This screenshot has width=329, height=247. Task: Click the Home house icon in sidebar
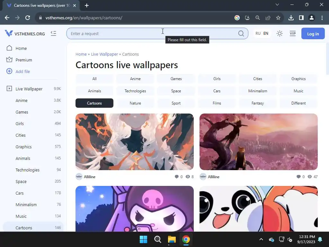9,48
